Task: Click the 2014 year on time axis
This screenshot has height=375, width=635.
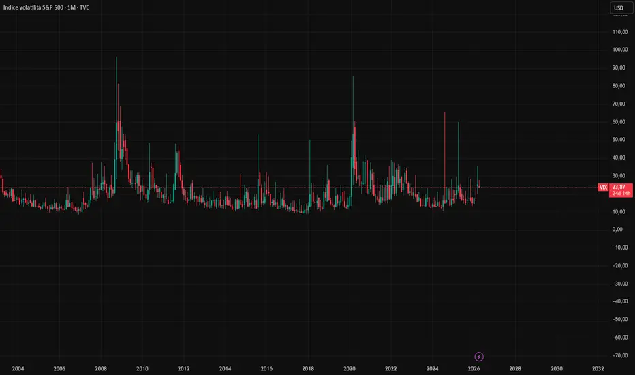Action: click(225, 368)
